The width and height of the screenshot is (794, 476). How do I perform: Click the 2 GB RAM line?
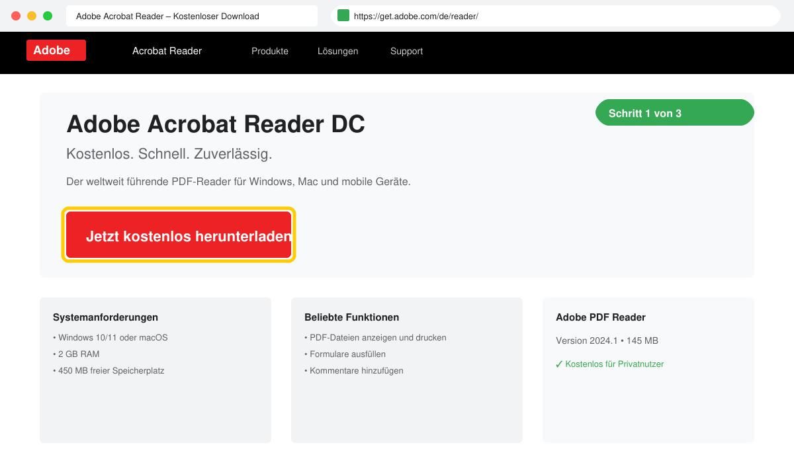click(76, 354)
